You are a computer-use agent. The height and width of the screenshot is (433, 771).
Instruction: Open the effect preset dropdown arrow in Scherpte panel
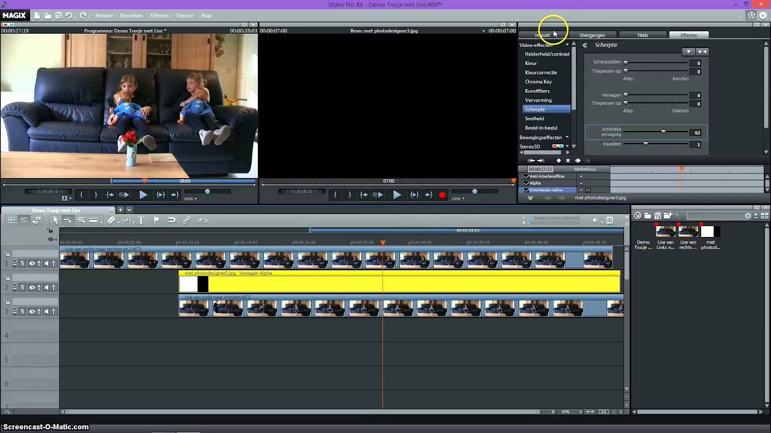[688, 52]
